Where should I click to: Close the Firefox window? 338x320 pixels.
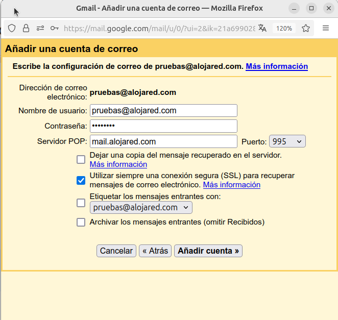tap(328, 8)
